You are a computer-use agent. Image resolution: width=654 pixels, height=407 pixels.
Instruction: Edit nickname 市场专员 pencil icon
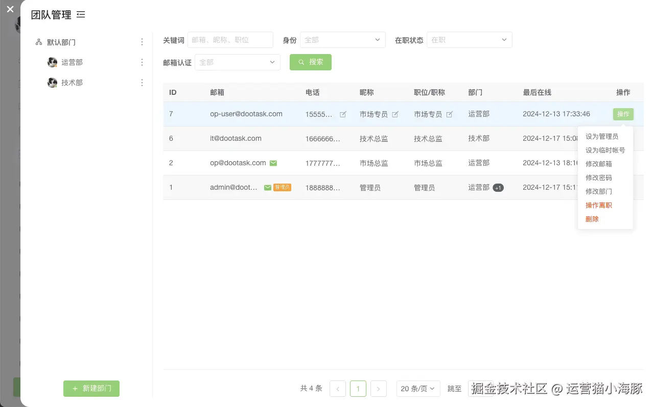pos(395,114)
